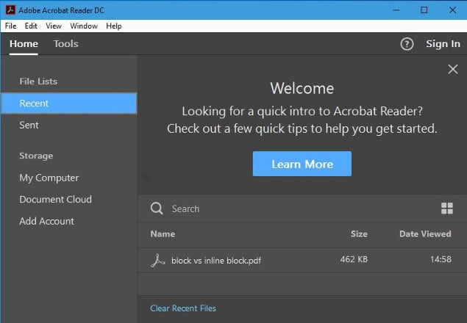The height and width of the screenshot is (323, 467).
Task: Switch to the Home tab
Action: (x=24, y=44)
